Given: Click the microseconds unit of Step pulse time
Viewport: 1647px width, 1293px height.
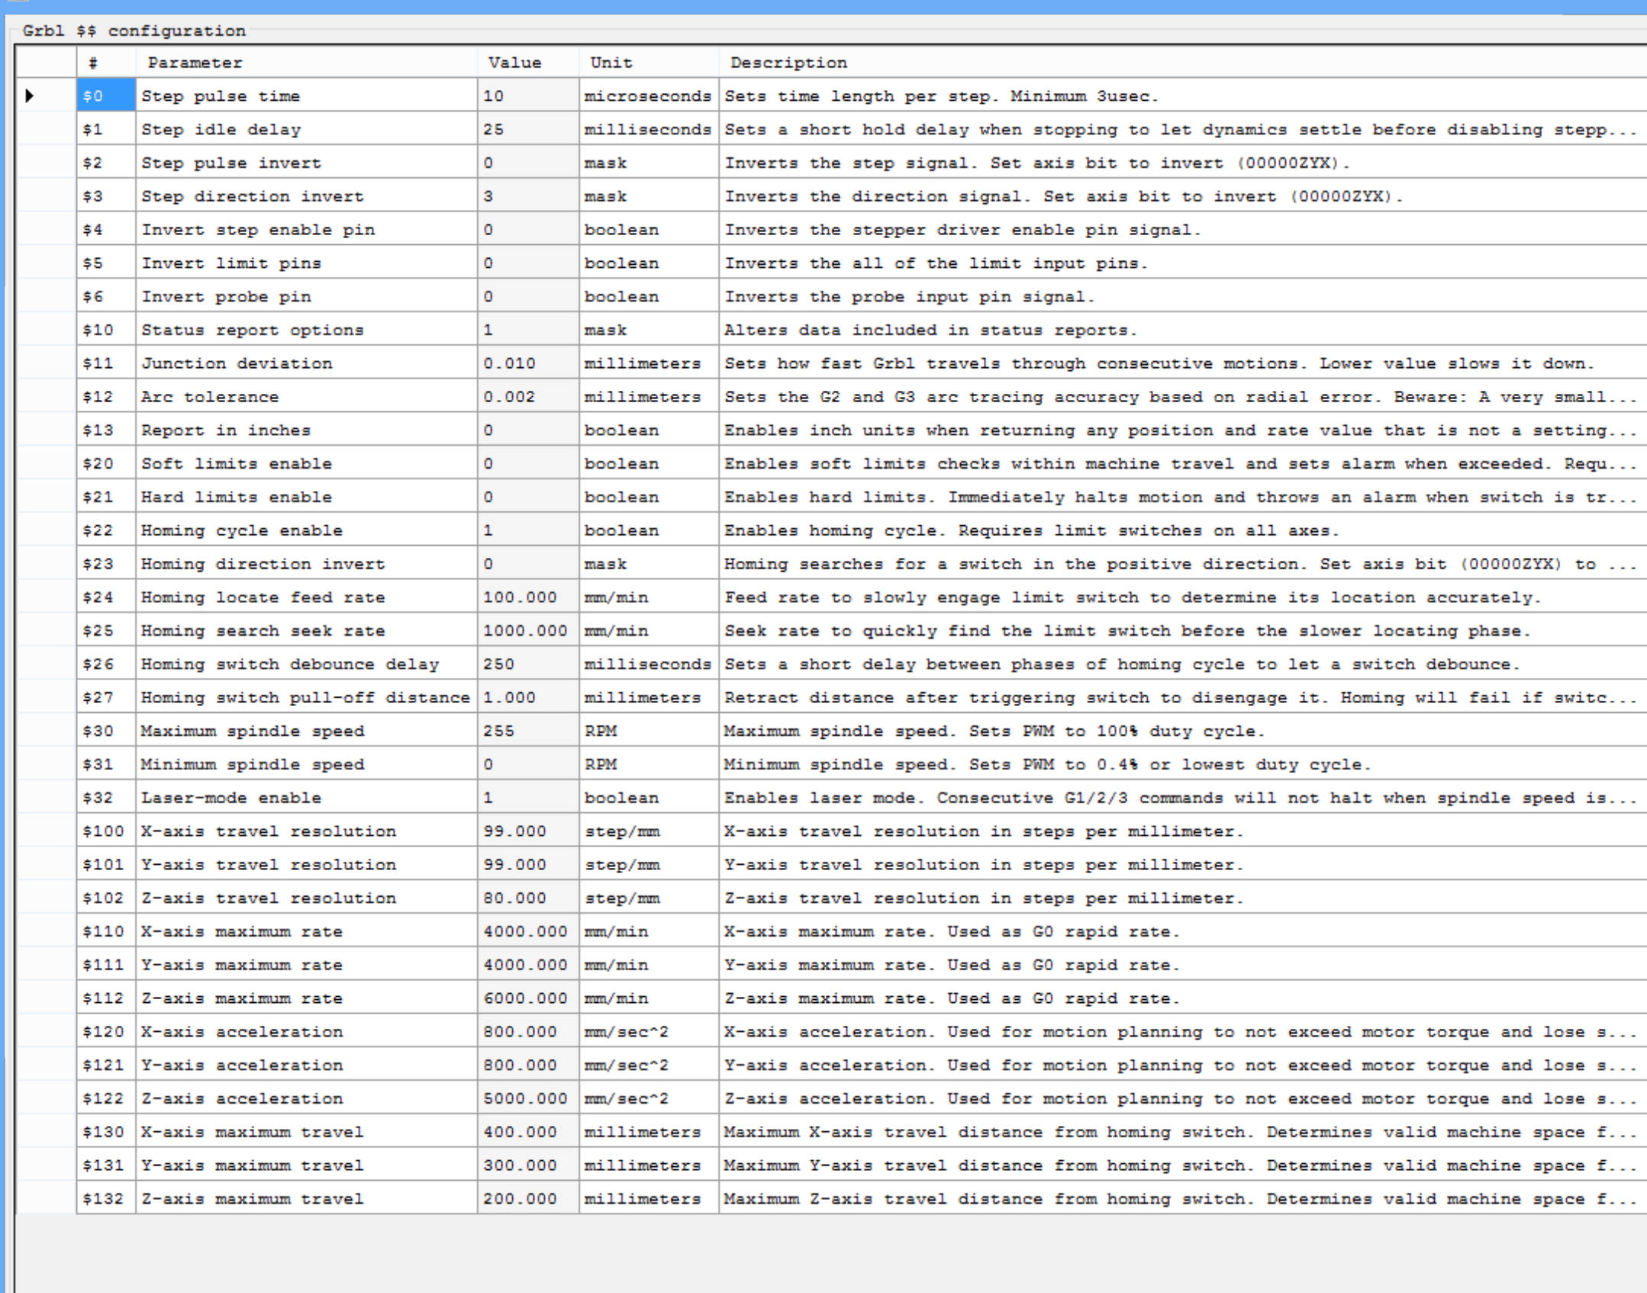Looking at the screenshot, I should 648,96.
